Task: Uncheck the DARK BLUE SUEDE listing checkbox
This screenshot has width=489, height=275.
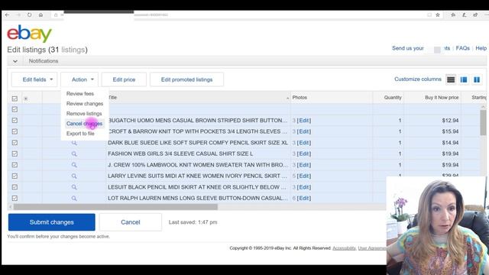Action: (x=15, y=143)
